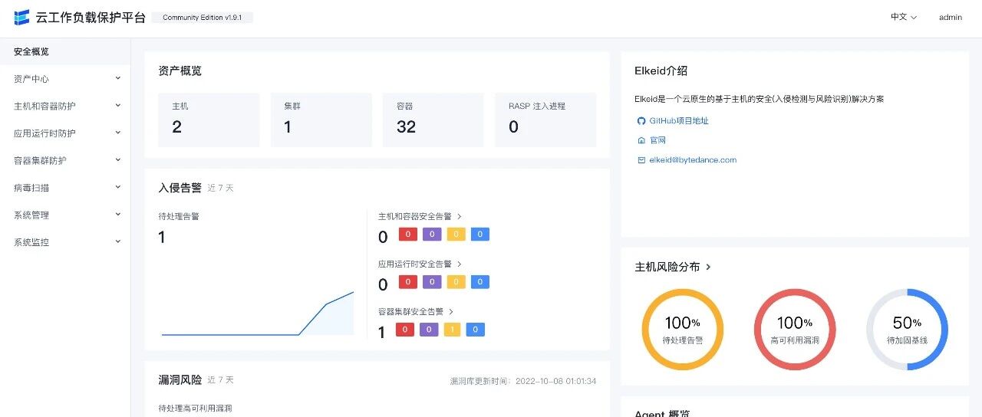The image size is (982, 417).
Task: Click red badge in 主机和容器安全告警 row
Action: 407,235
